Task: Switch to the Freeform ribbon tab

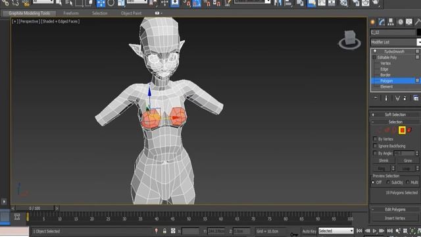Action: click(x=71, y=13)
